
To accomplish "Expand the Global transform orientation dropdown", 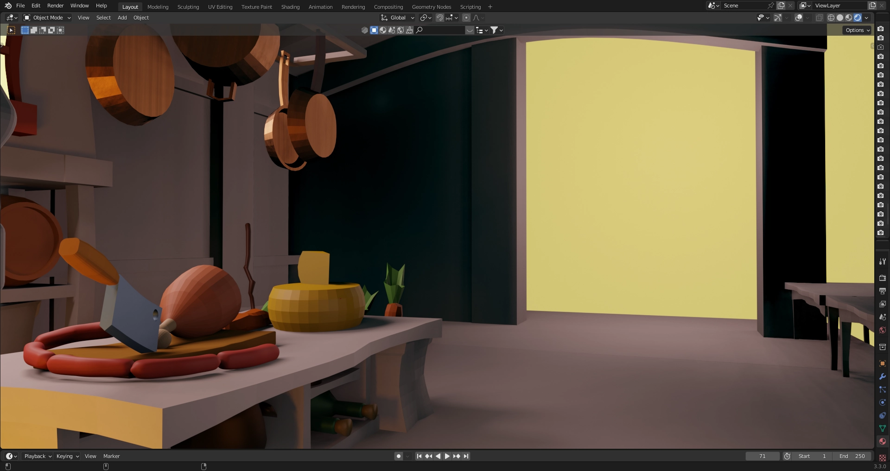I will coord(398,18).
